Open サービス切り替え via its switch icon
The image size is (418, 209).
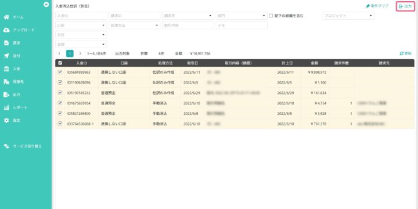[6, 146]
